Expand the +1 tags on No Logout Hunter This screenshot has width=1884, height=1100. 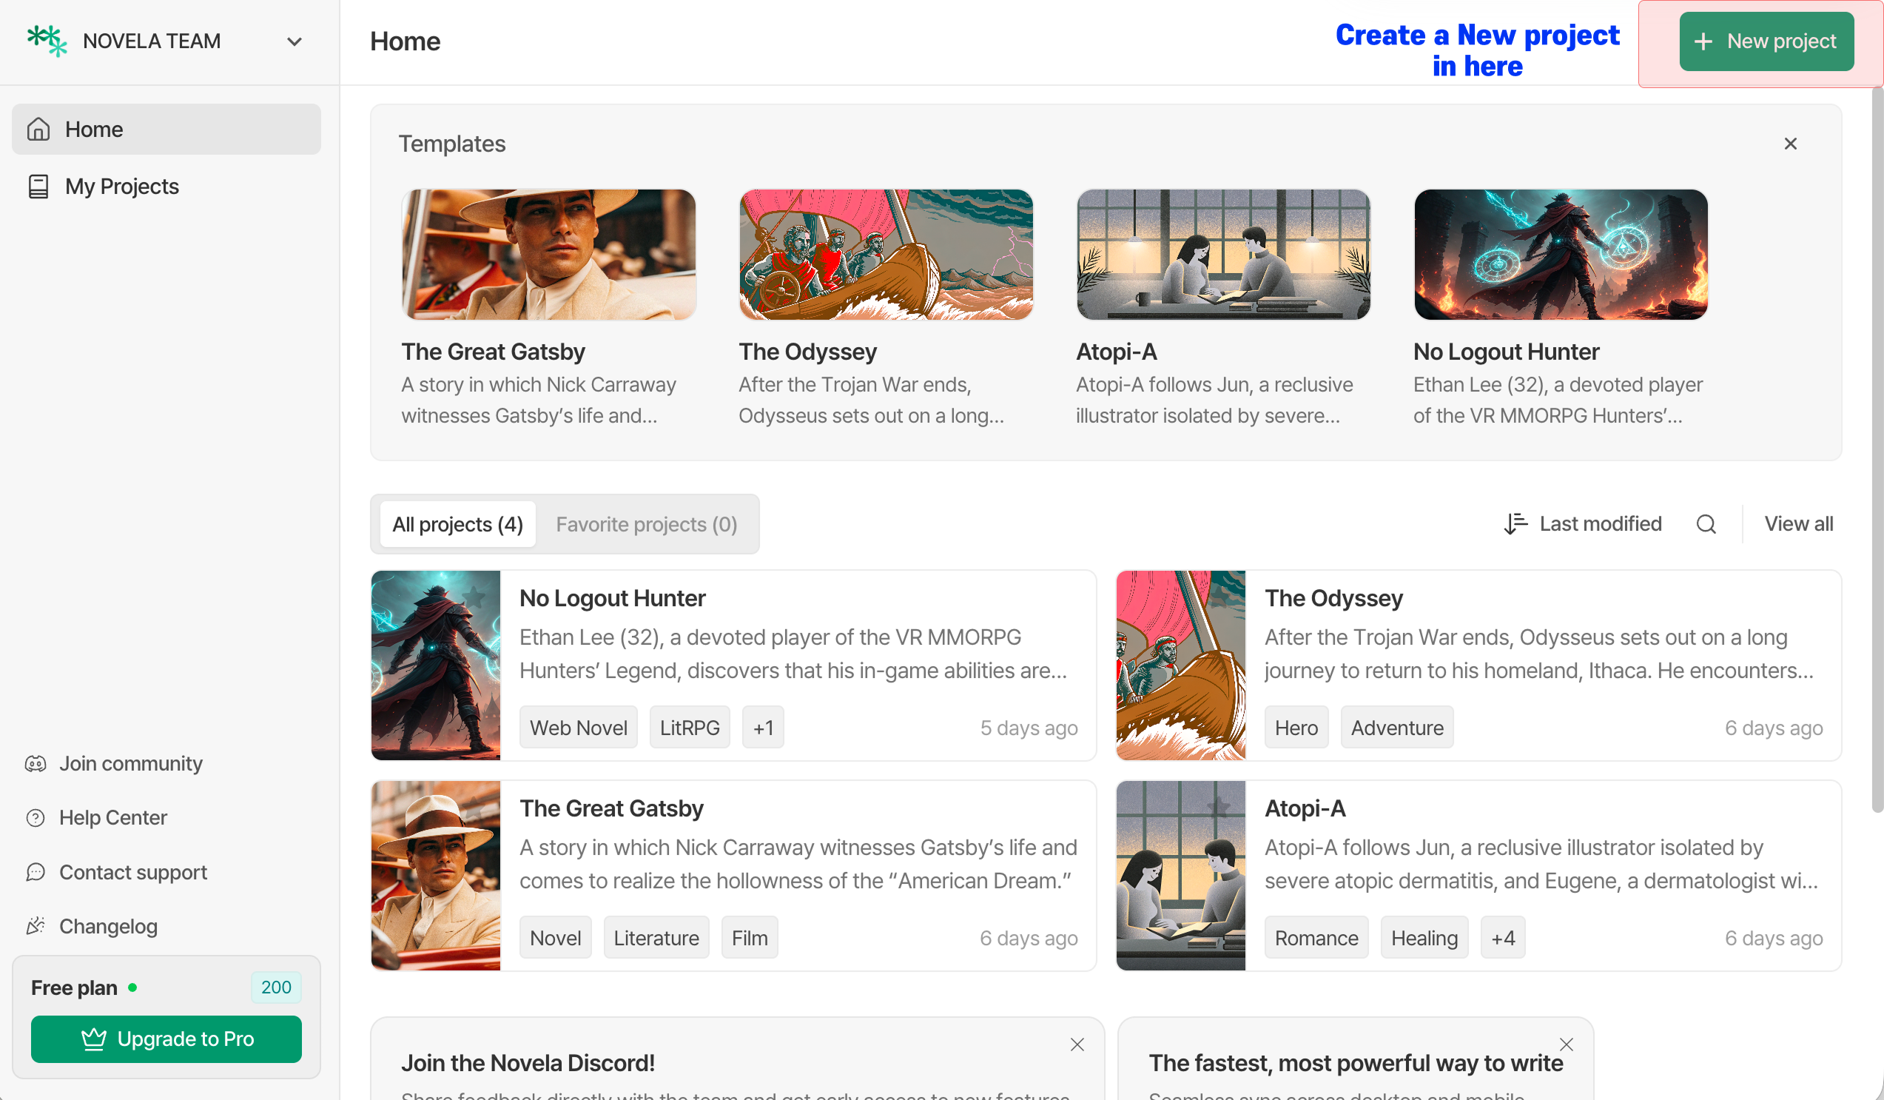click(x=764, y=728)
